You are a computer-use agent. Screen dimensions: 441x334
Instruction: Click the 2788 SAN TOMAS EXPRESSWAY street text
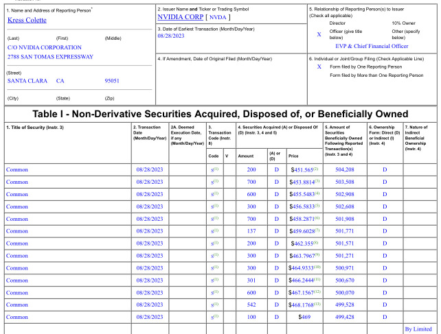tap(50, 57)
